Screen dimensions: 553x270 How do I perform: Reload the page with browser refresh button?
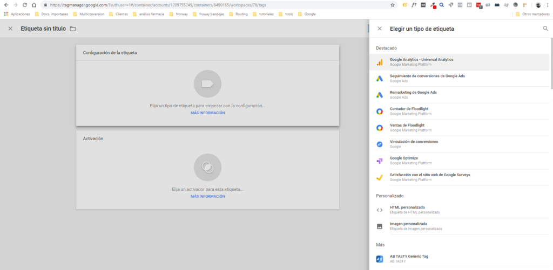point(25,5)
